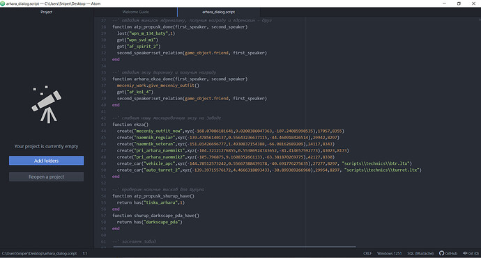Click the telescope icon in Project pane
The height and width of the screenshot is (258, 481).
47,104
